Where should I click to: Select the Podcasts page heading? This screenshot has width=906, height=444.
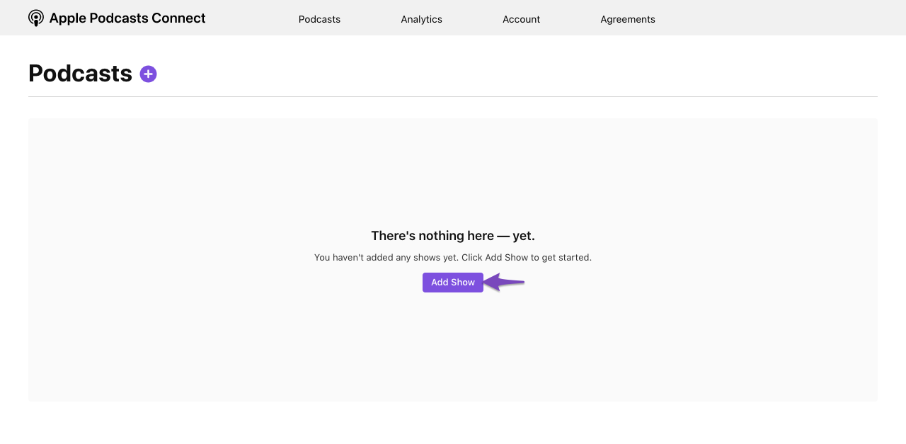pyautogui.click(x=80, y=73)
